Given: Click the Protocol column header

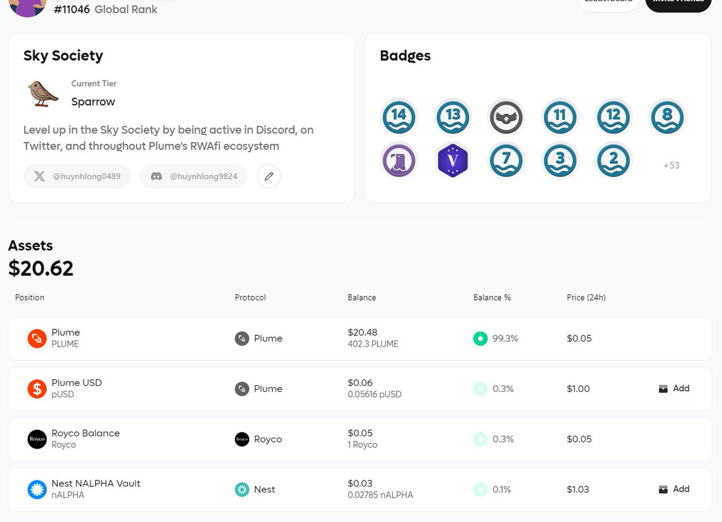Looking at the screenshot, I should click(250, 297).
